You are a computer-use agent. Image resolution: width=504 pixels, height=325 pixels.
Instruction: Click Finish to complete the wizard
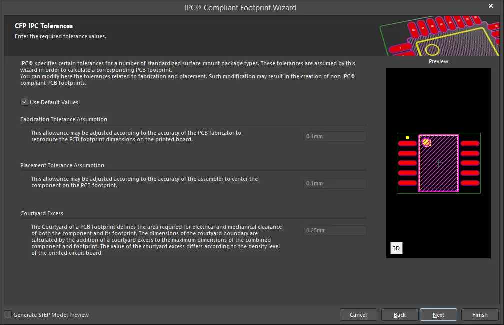click(x=480, y=314)
